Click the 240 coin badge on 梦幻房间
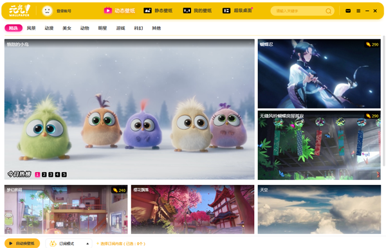Image resolution: width=386 pixels, height=248 pixels. (119, 190)
